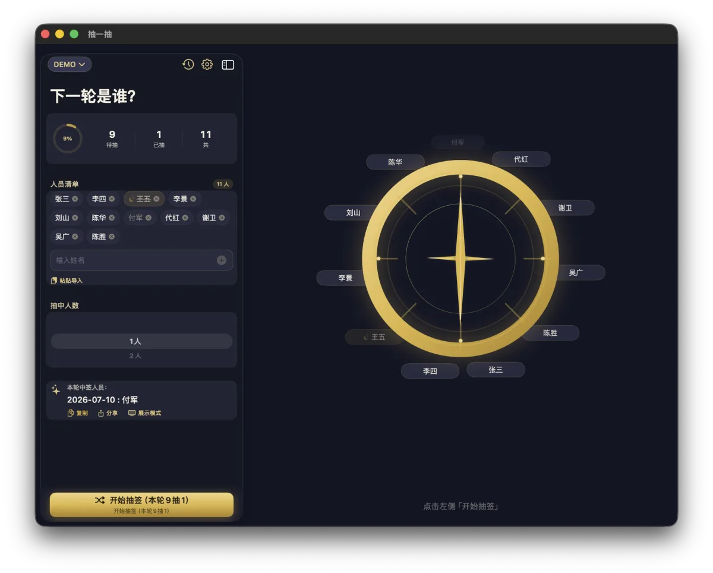Remove 李景 with its x icon
The height and width of the screenshot is (573, 713).
pyautogui.click(x=193, y=199)
